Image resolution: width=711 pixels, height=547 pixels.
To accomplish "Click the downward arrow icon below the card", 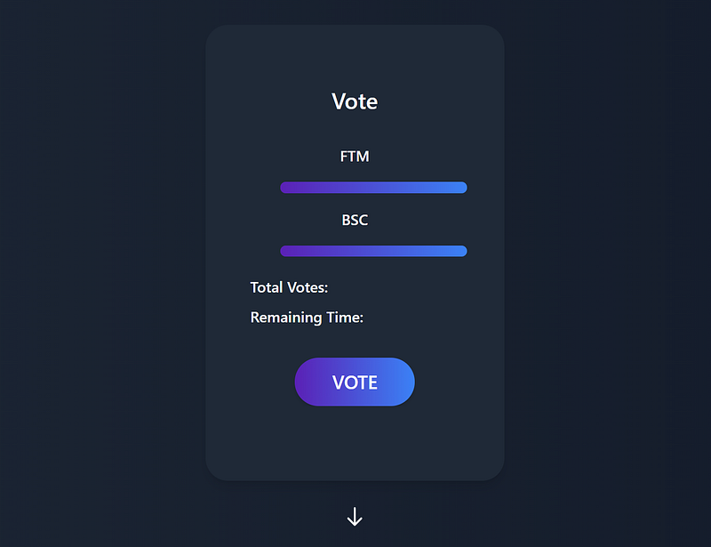I will [355, 517].
